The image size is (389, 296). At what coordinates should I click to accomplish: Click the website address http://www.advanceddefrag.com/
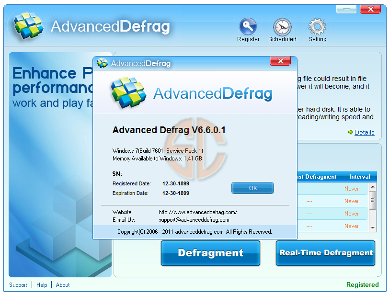coord(198,212)
